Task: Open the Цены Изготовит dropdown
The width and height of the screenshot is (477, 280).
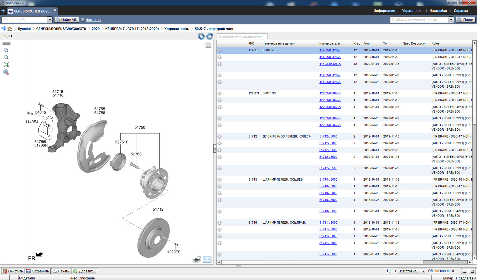Action: click(x=423, y=271)
